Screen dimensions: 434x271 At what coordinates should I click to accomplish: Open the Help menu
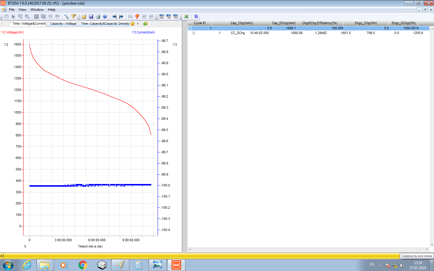52,10
